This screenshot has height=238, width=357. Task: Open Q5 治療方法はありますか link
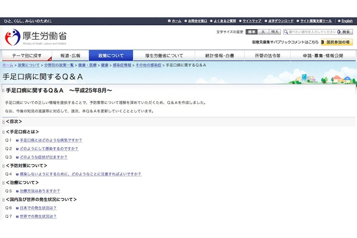click(x=41, y=191)
